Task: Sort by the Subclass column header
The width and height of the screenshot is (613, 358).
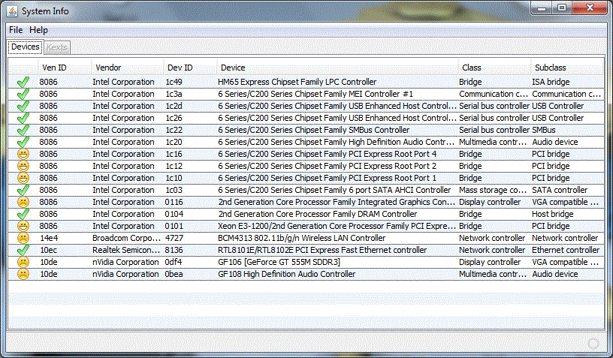Action: tap(567, 68)
